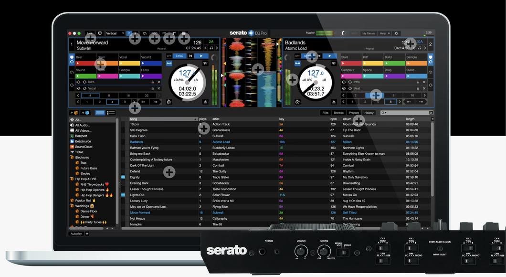This screenshot has width=506, height=277.
Task: Show previous auto loop sizes on left deck
Action: click(78, 96)
